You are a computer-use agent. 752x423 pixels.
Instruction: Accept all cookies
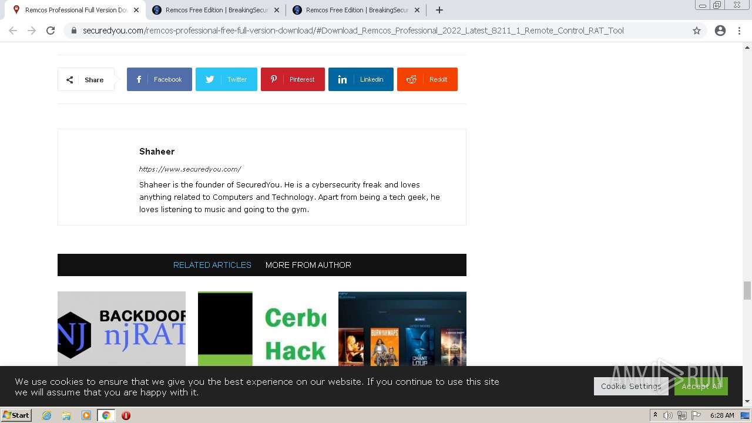click(701, 386)
